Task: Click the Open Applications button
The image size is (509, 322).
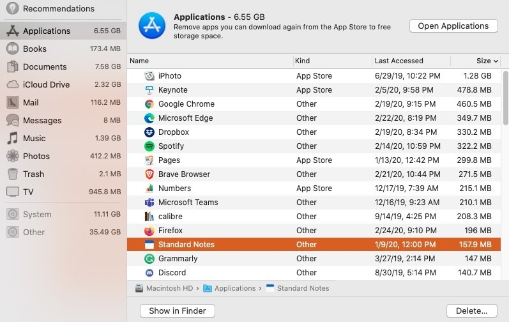Action: click(453, 26)
